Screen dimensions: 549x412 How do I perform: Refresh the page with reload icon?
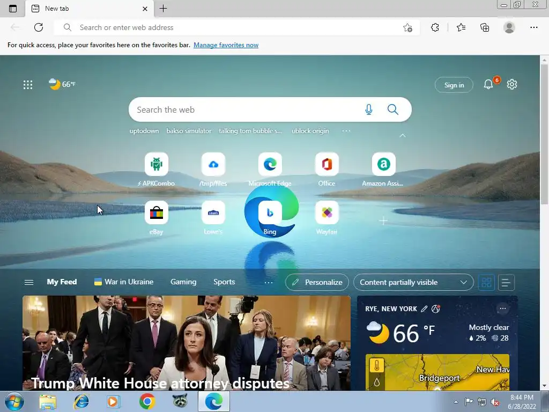(39, 27)
